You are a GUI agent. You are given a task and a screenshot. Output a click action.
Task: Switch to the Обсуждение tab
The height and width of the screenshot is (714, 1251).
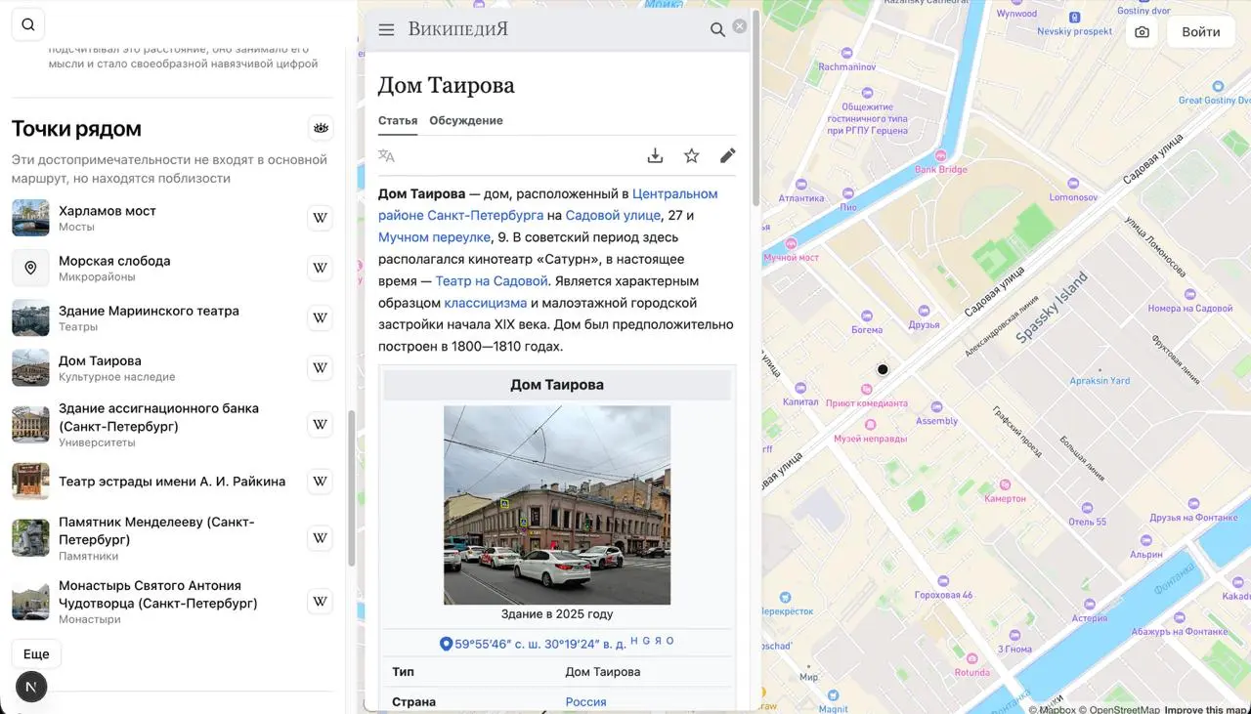(x=466, y=120)
